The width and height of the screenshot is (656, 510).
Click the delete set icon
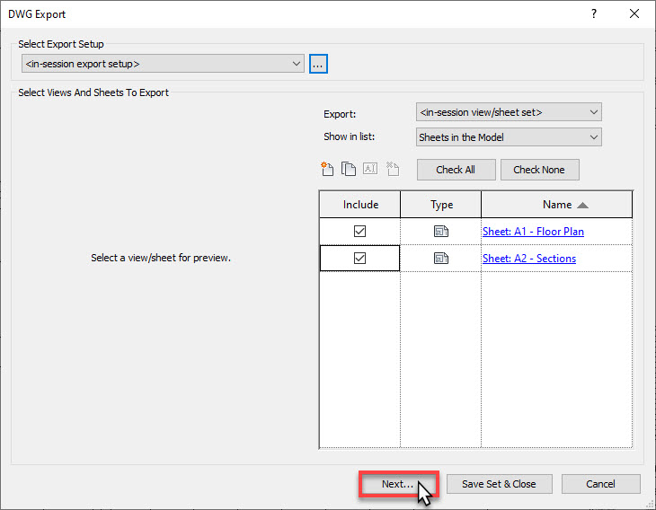click(x=393, y=169)
